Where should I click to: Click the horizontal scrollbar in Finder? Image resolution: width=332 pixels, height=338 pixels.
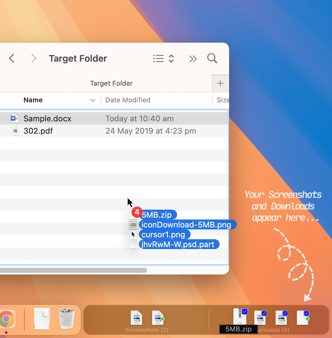[x=73, y=270]
